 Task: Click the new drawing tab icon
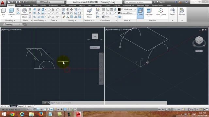25,24
